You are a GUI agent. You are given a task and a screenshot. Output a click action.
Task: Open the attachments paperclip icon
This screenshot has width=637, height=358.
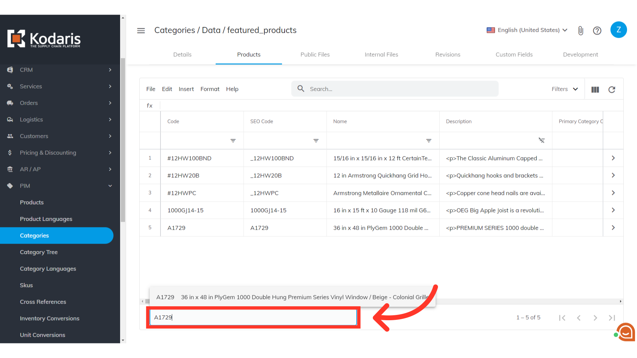click(x=581, y=30)
